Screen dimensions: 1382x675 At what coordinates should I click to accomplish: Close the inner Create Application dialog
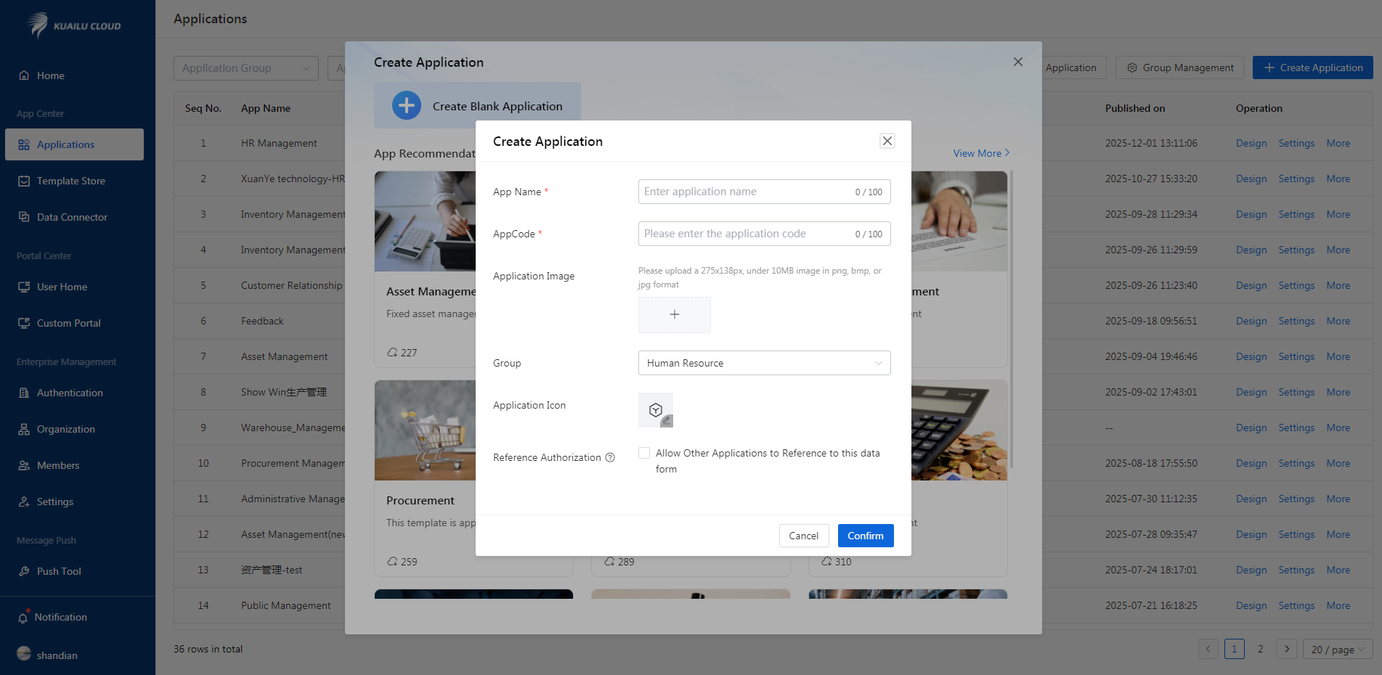pos(887,141)
